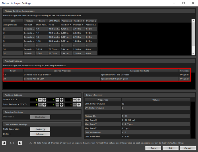Click Fixture IDs value 1 - 33
The image size is (198, 152).
coord(156,116)
